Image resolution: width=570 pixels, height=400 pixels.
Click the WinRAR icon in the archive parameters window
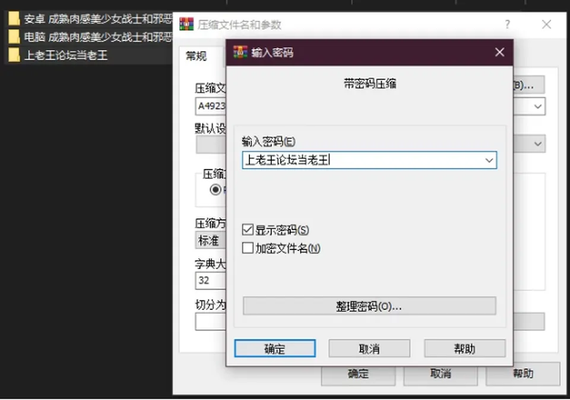click(186, 24)
